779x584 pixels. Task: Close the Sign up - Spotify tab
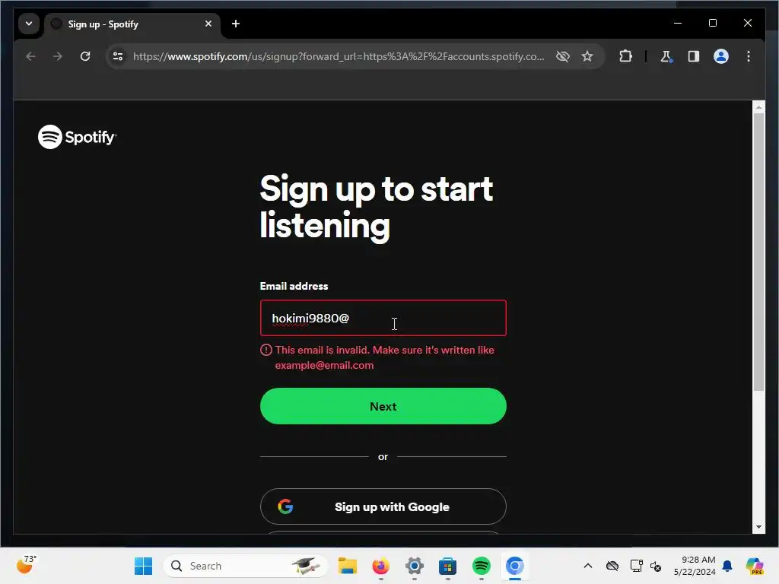click(x=208, y=24)
